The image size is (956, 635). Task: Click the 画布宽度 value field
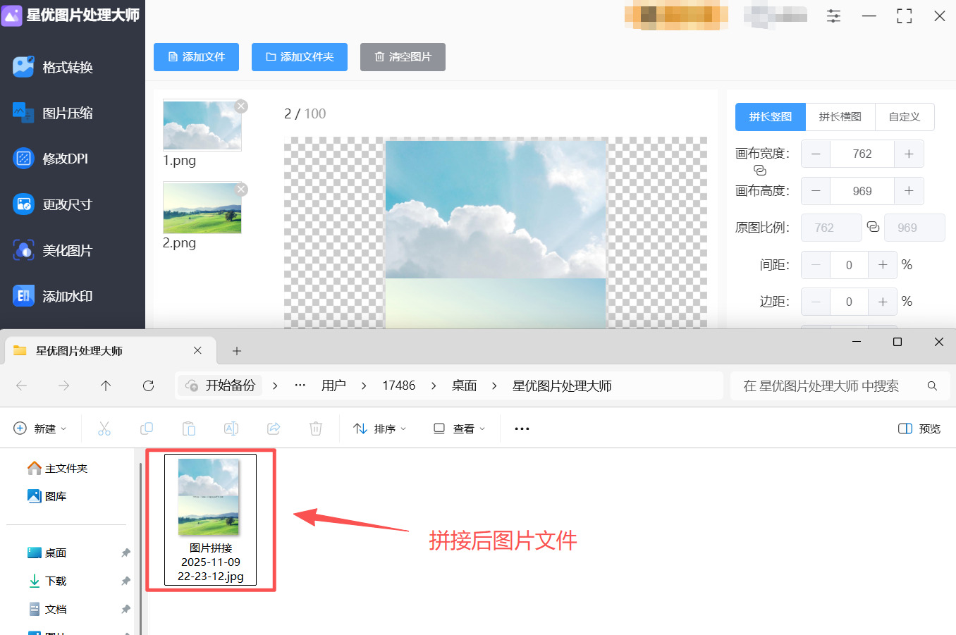point(862,154)
